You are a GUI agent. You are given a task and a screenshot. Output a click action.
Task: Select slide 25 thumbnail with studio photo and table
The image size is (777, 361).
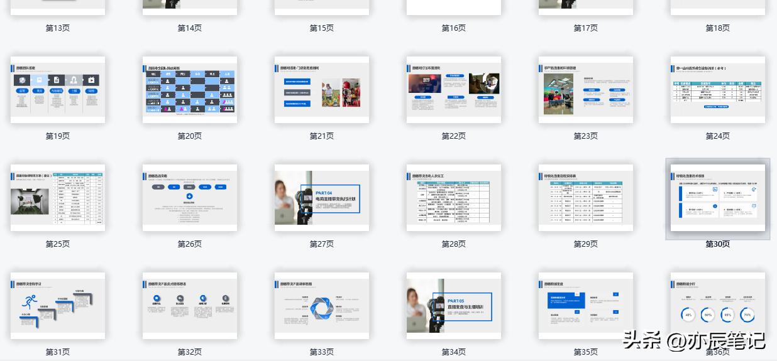58,198
